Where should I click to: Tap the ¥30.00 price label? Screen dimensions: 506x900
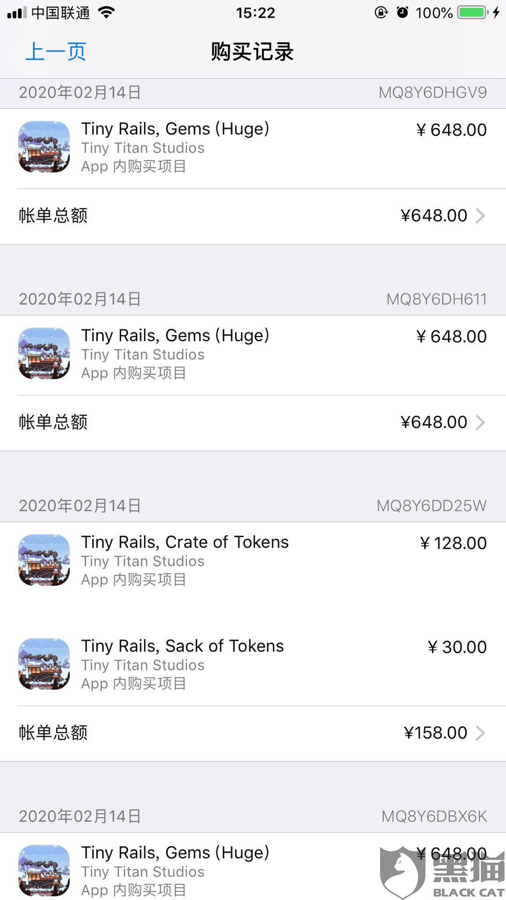pos(457,647)
